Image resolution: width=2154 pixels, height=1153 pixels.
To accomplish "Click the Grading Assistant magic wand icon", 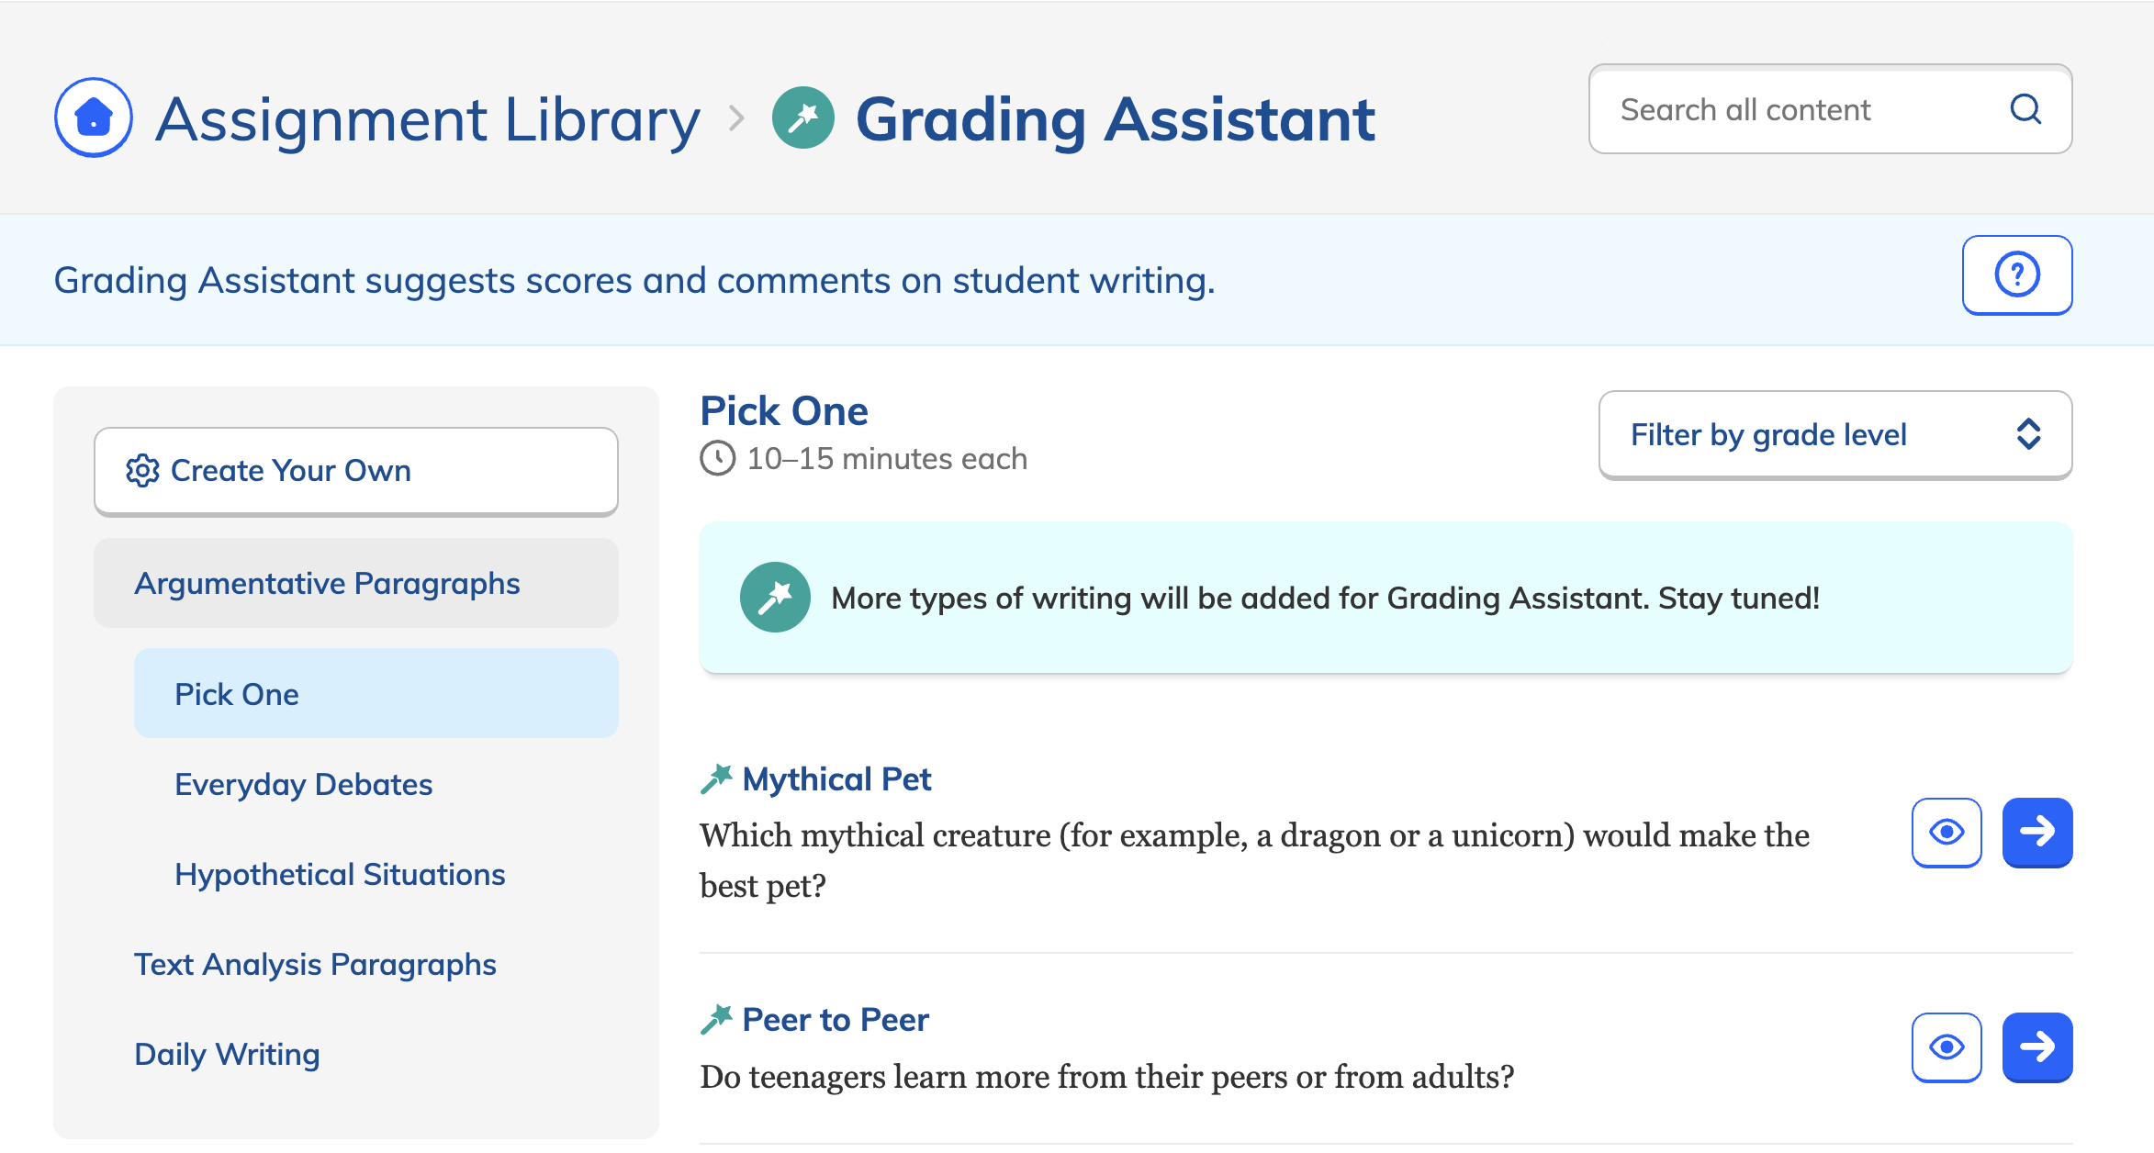I will [802, 117].
